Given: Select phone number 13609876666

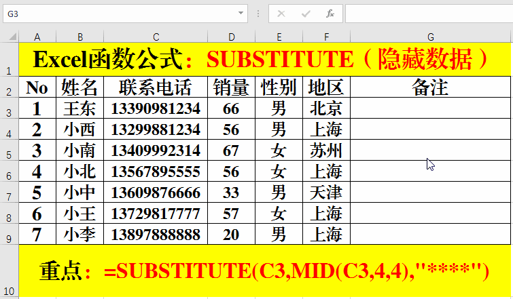Looking at the screenshot, I should coord(156,192).
